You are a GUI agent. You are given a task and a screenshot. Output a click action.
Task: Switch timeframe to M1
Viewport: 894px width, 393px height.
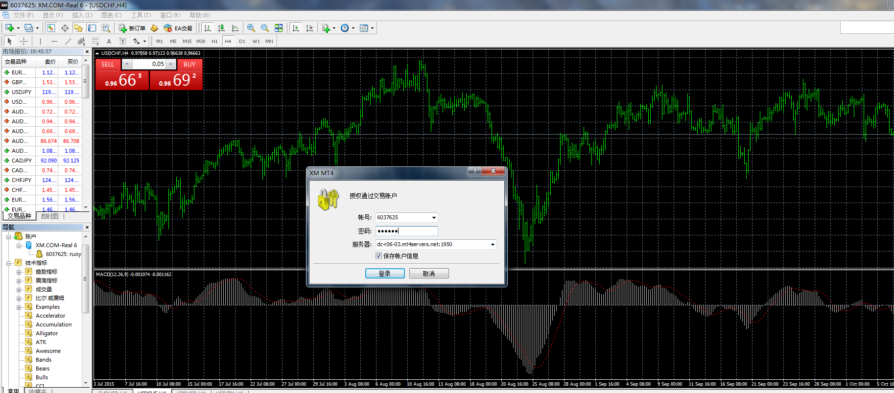(x=160, y=41)
